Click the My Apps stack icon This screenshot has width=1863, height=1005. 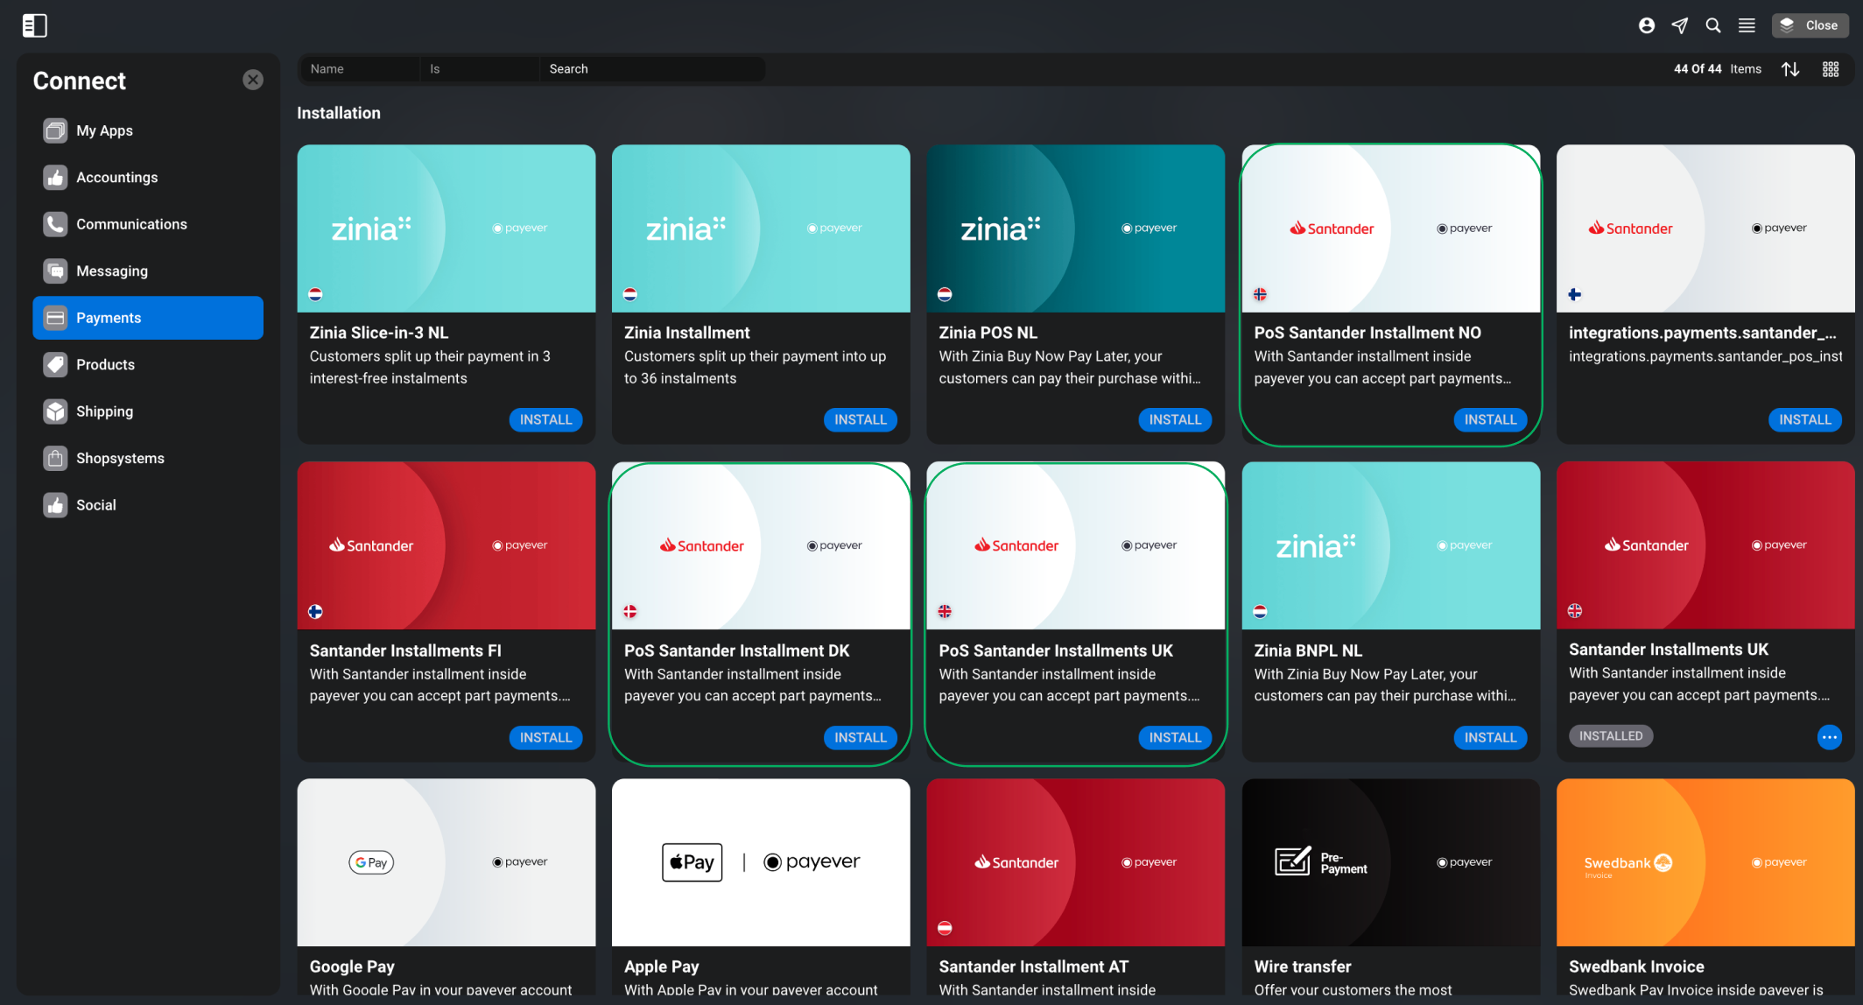(x=55, y=130)
